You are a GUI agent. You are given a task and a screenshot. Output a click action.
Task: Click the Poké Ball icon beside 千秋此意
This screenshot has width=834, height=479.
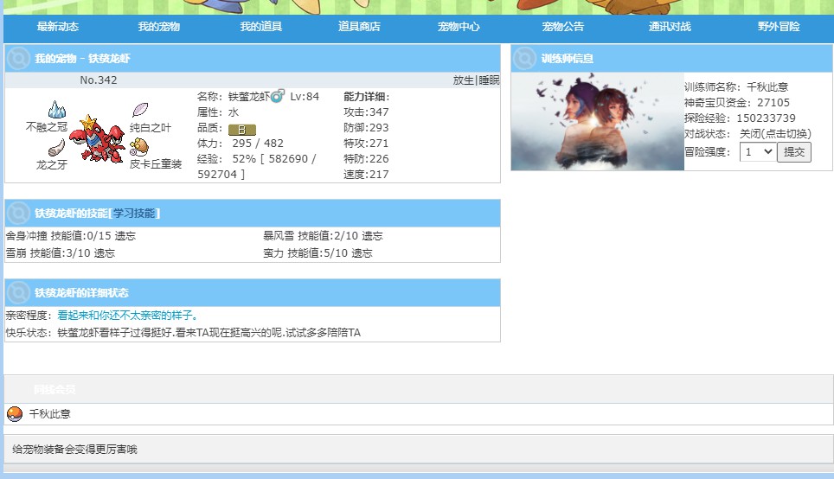pos(14,414)
